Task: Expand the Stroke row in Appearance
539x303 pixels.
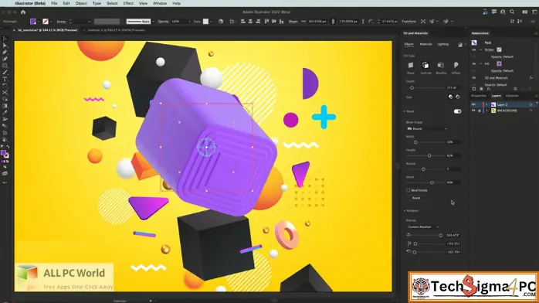Action: (480, 50)
